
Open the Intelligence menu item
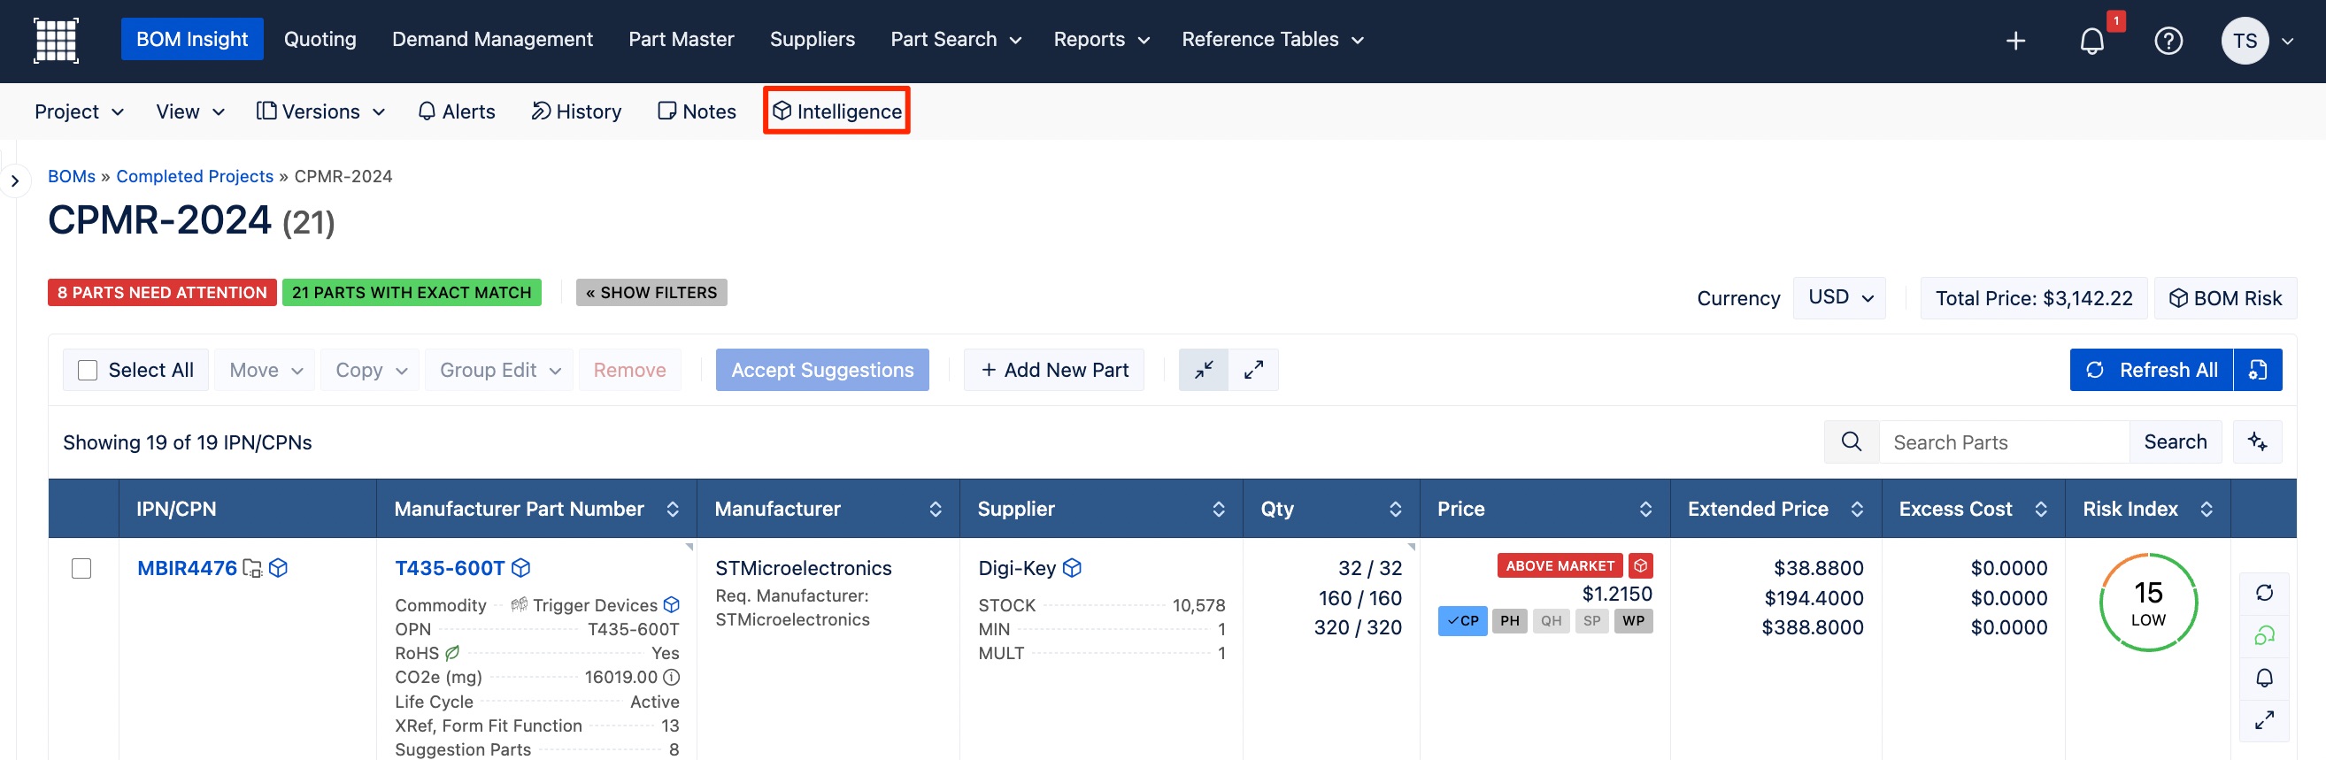[x=836, y=111]
